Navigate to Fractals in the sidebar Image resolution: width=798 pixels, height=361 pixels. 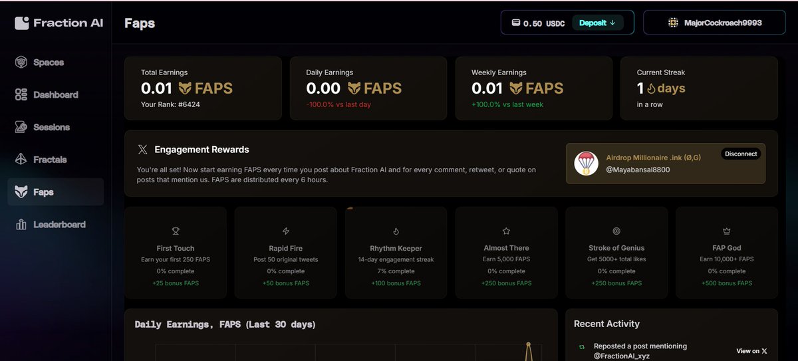coord(55,160)
